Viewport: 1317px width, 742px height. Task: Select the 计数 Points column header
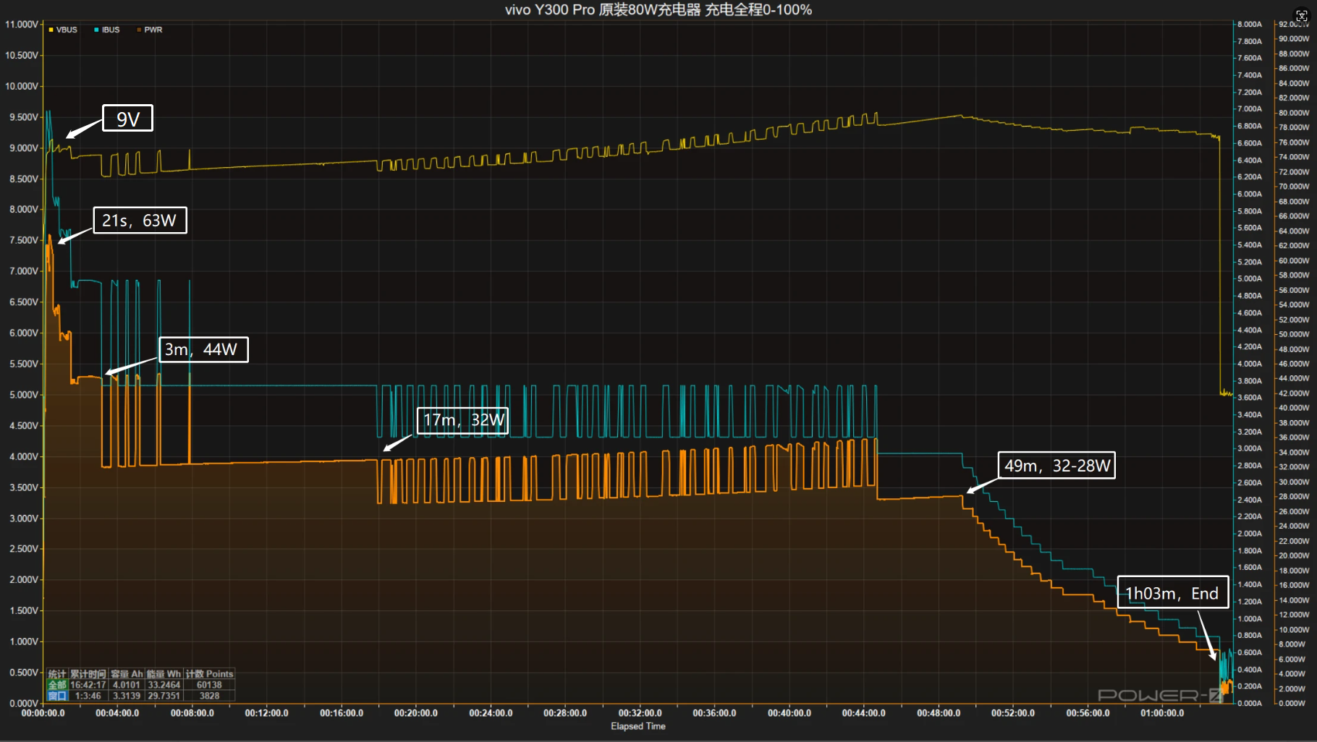tap(210, 674)
